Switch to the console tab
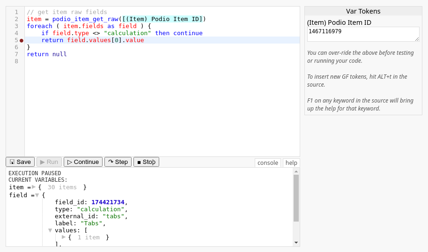 coord(268,163)
